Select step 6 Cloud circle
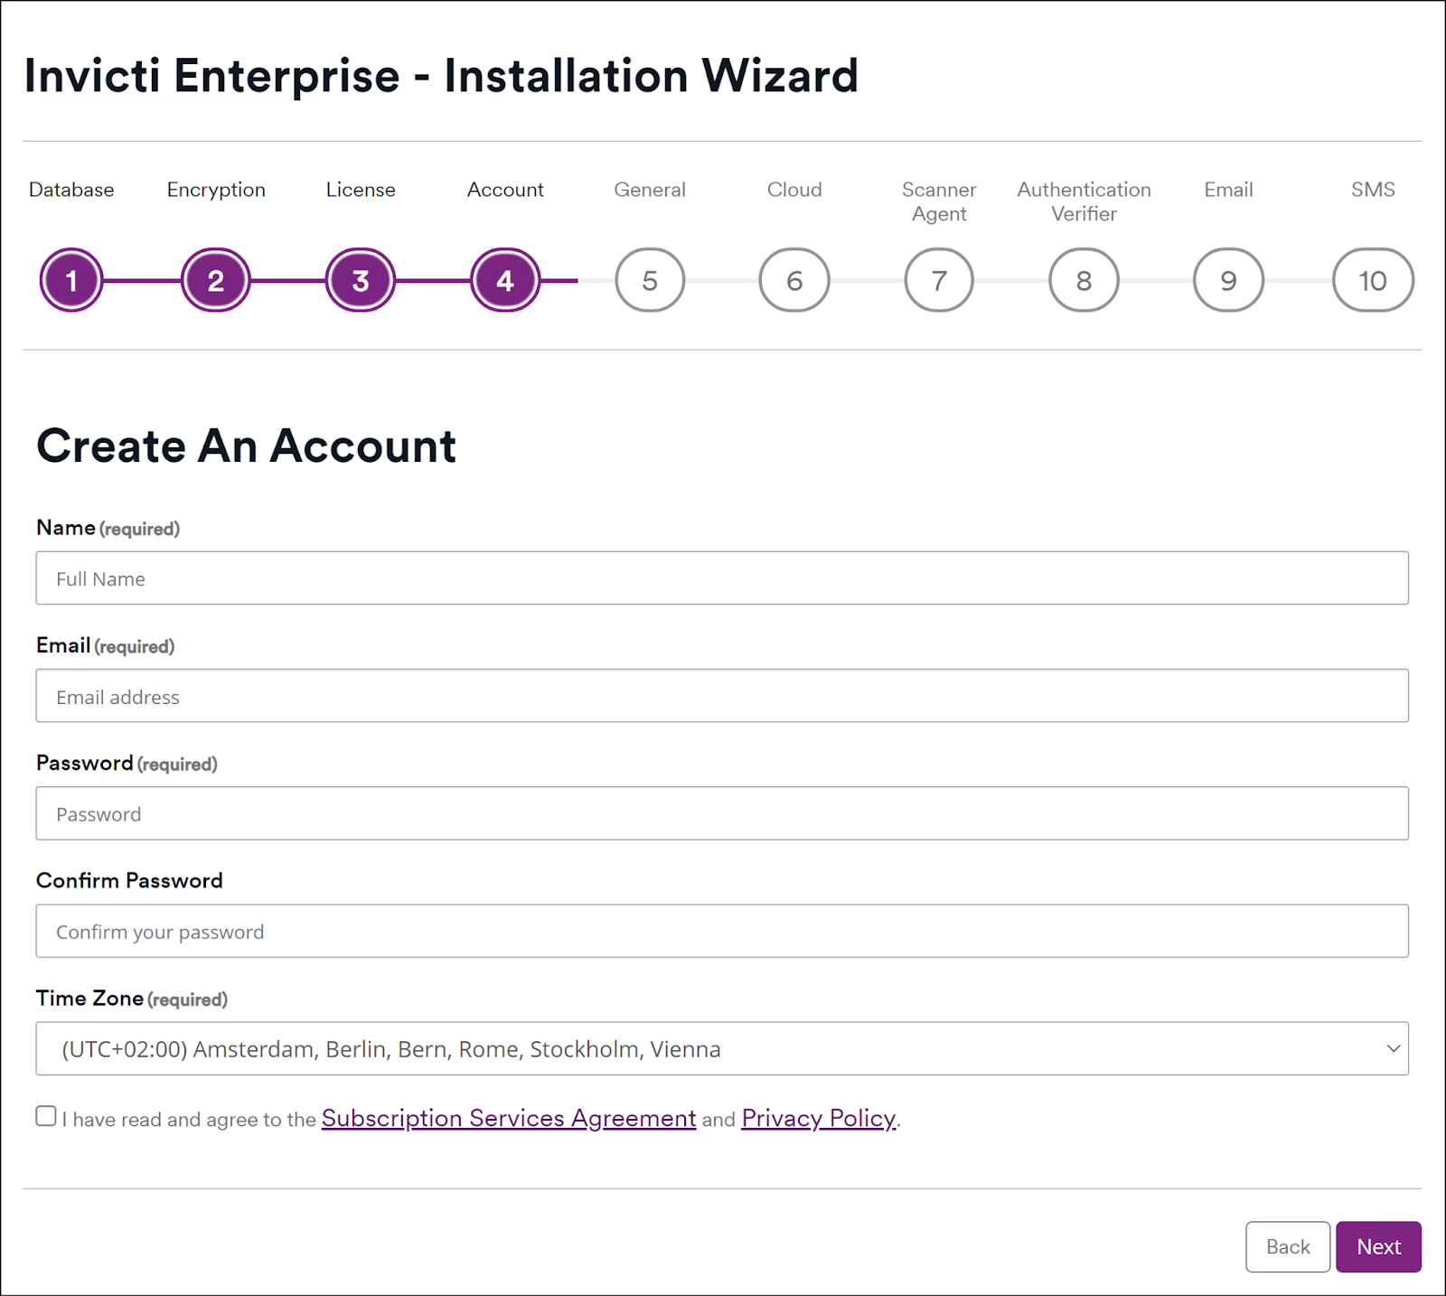 point(794,280)
